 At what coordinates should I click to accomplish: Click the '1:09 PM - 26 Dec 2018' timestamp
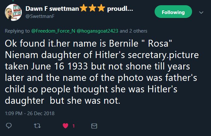[x=29, y=113]
